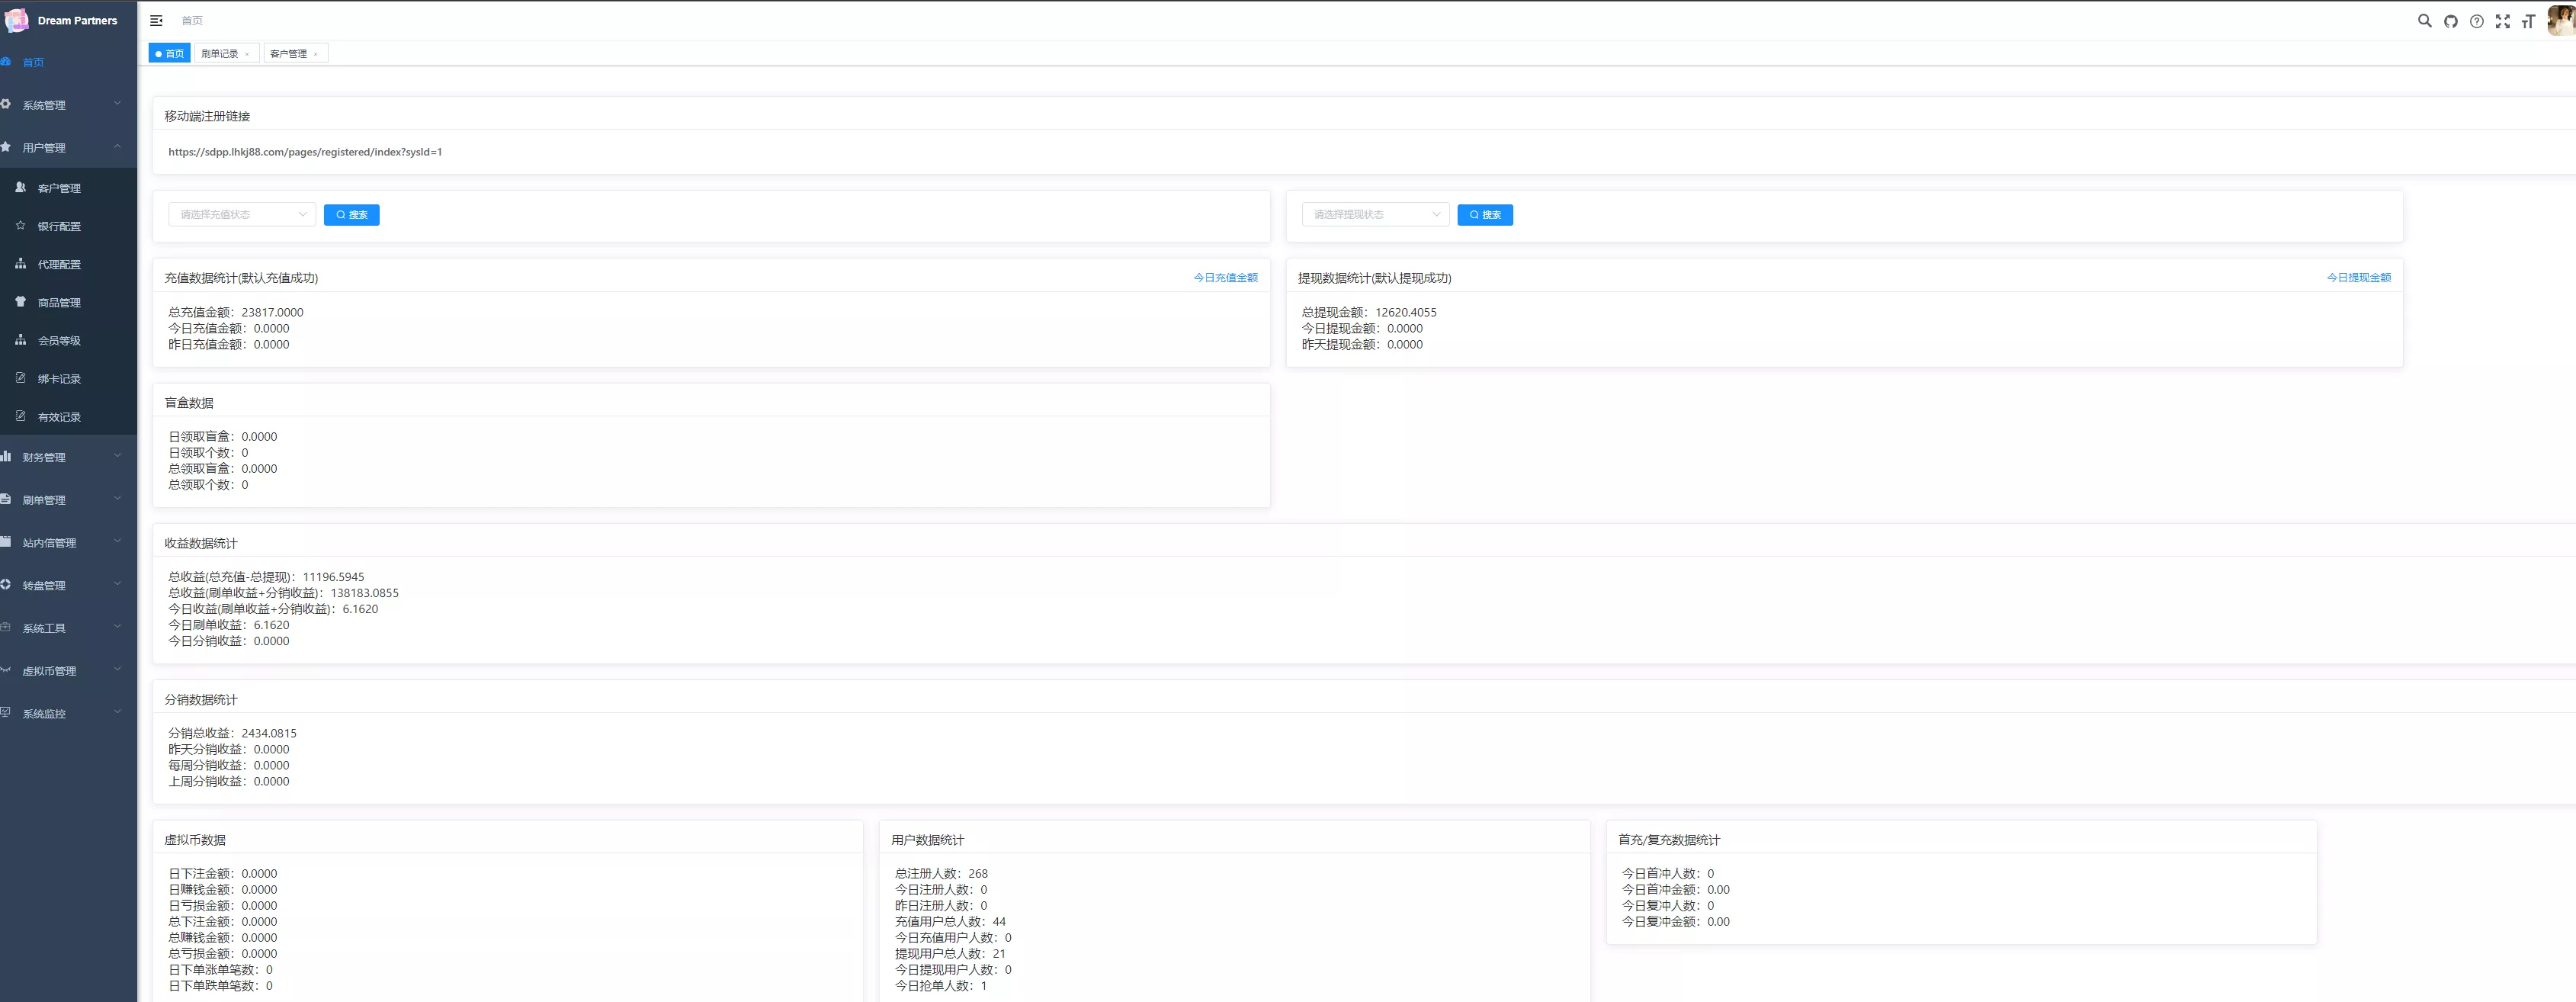Collapse sidebar using the hamburger icon
Image resolution: width=2576 pixels, height=1002 pixels.
(156, 20)
